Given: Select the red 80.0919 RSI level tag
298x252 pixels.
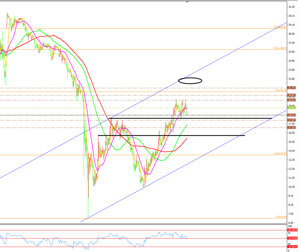Looking at the screenshot, I should [292, 230].
